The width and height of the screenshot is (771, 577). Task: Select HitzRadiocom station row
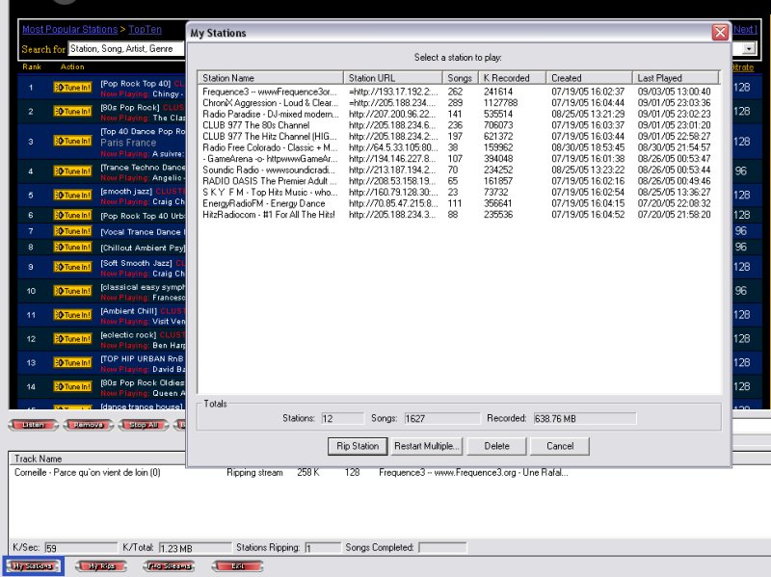pyautogui.click(x=459, y=215)
